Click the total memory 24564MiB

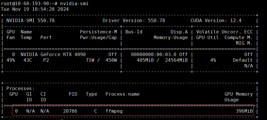[176, 60]
